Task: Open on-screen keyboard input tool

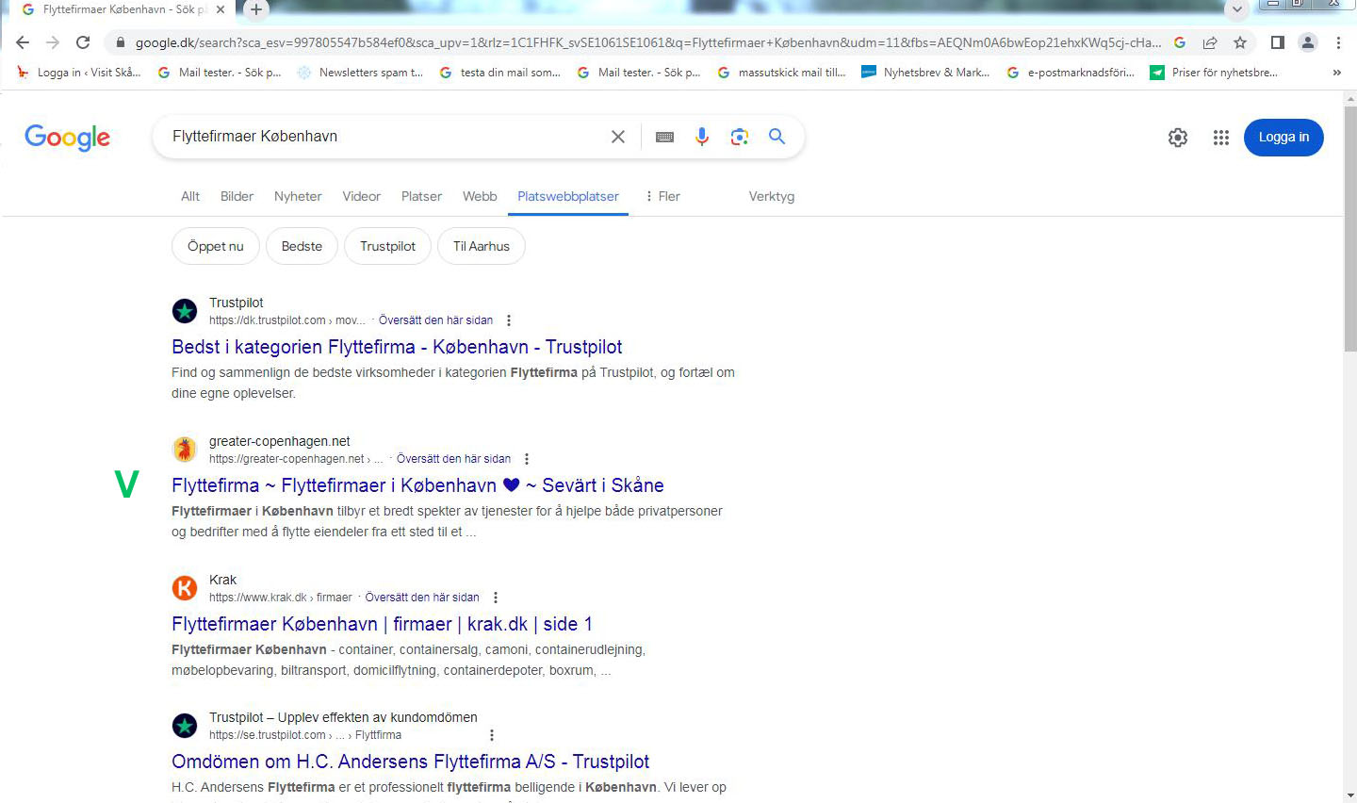Action: [x=664, y=137]
